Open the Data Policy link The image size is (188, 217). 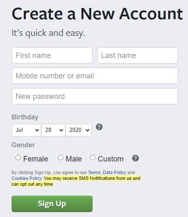(x=115, y=172)
